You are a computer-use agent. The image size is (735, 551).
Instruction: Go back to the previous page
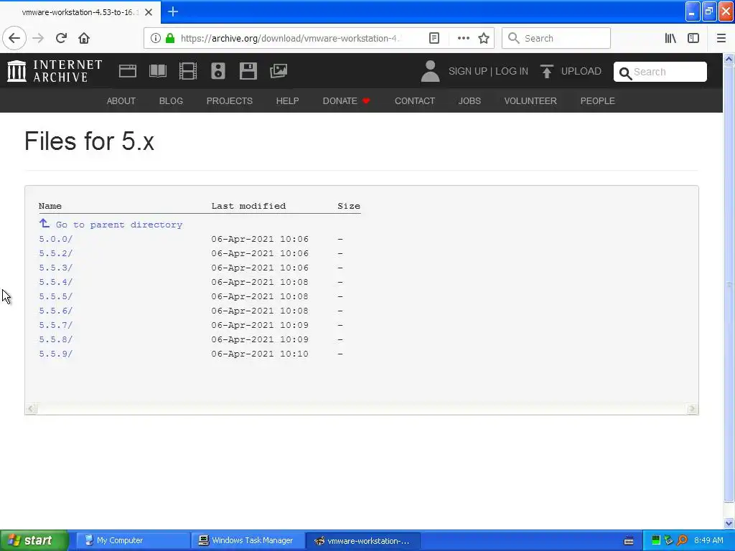click(14, 38)
